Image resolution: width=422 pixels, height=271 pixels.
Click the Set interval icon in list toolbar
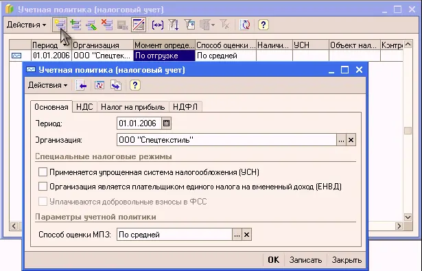coord(157,25)
